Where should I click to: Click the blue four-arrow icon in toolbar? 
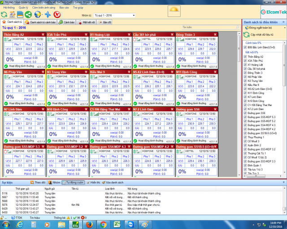(48, 15)
